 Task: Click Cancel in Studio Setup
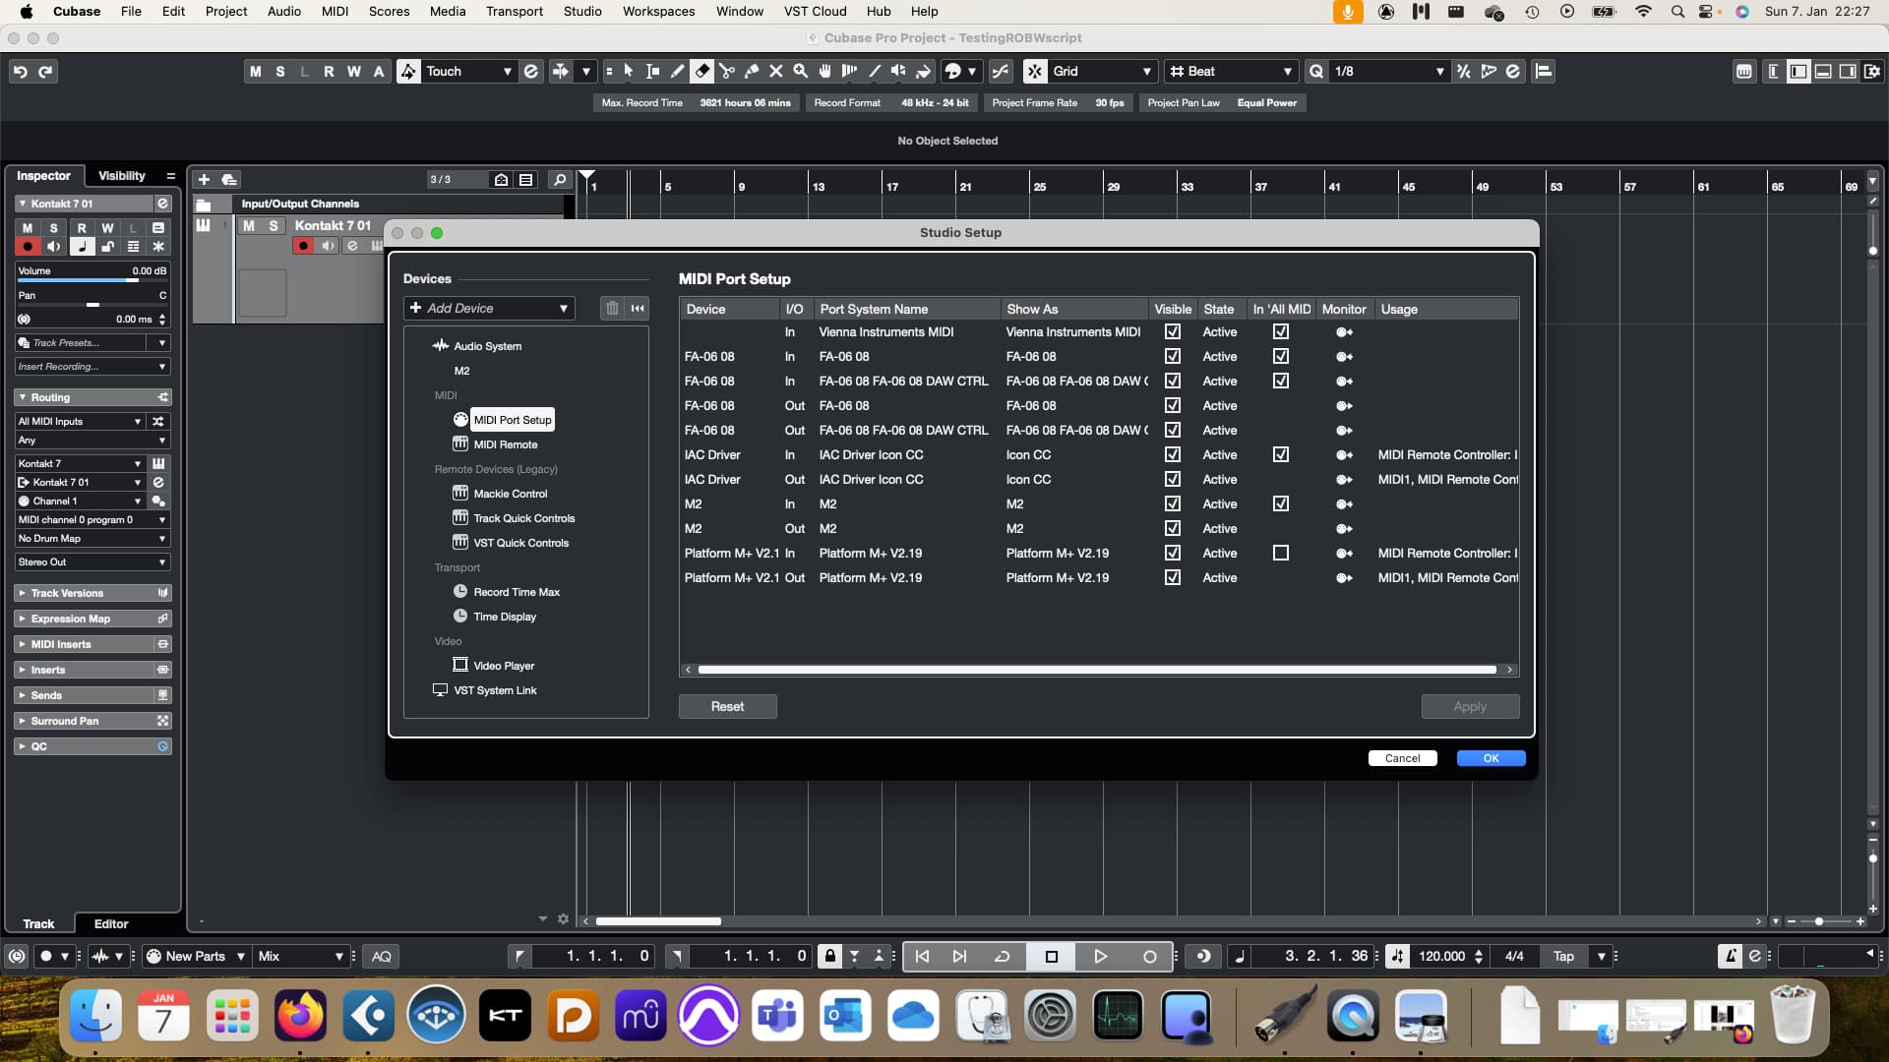(x=1402, y=758)
